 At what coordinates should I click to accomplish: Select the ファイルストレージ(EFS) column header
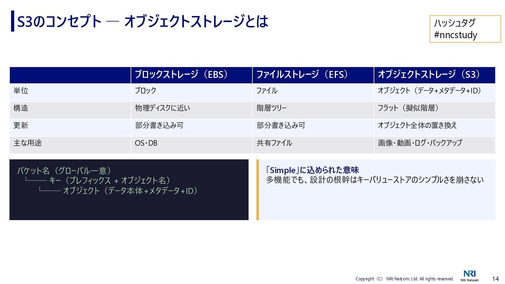point(302,75)
